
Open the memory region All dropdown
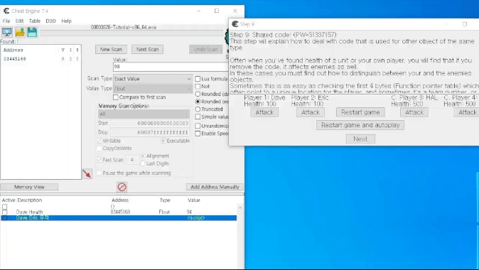(144, 114)
